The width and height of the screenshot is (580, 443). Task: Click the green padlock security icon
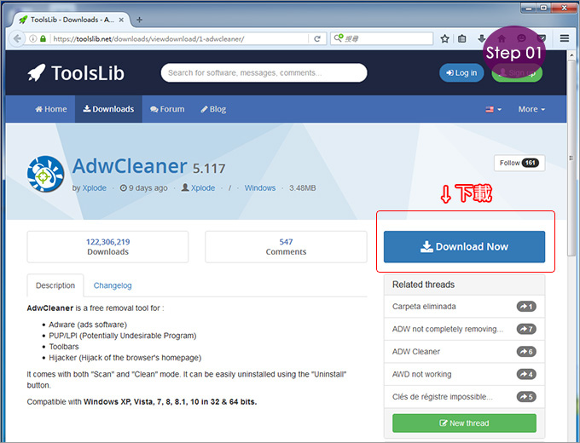click(43, 38)
